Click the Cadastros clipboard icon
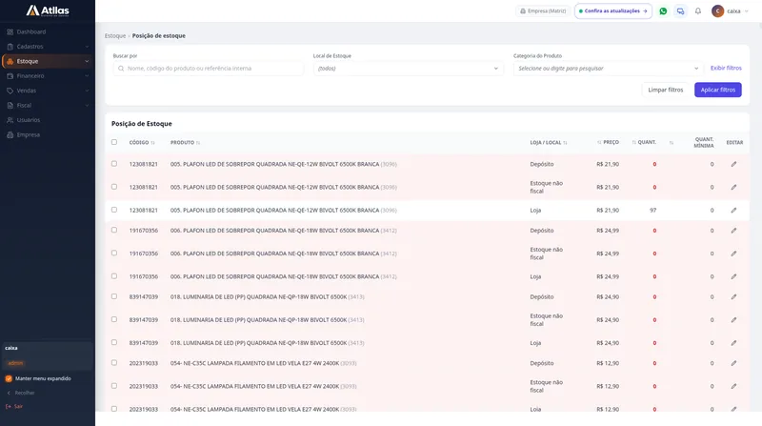Image resolution: width=762 pixels, height=426 pixels. pyautogui.click(x=10, y=47)
